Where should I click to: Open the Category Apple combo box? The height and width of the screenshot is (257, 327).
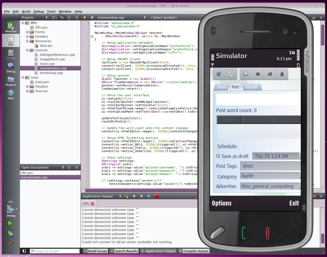[270, 176]
